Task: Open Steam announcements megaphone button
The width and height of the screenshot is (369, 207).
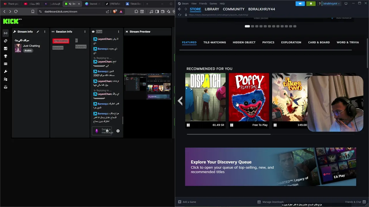Action: 300,4
